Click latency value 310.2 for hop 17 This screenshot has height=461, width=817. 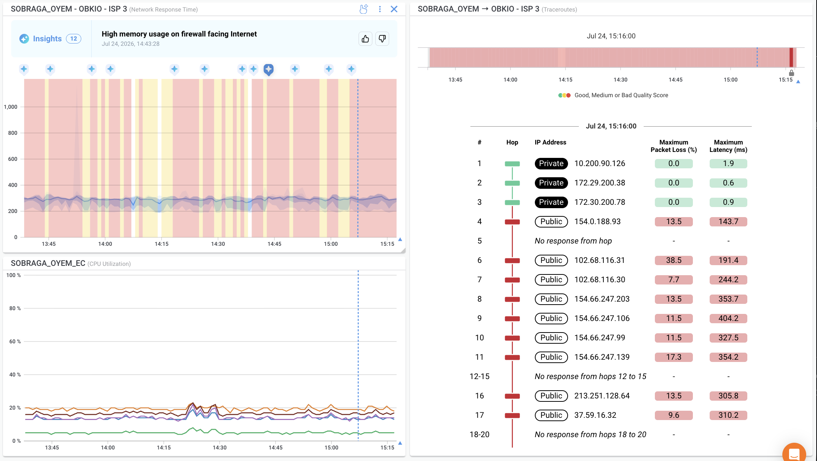(x=728, y=415)
